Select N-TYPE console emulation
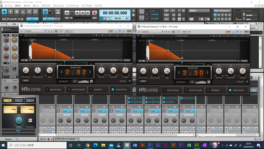This screenshot has width=264, height=149. [19, 100]
